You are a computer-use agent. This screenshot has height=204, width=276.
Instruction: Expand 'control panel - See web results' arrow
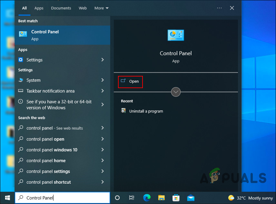coord(103,128)
